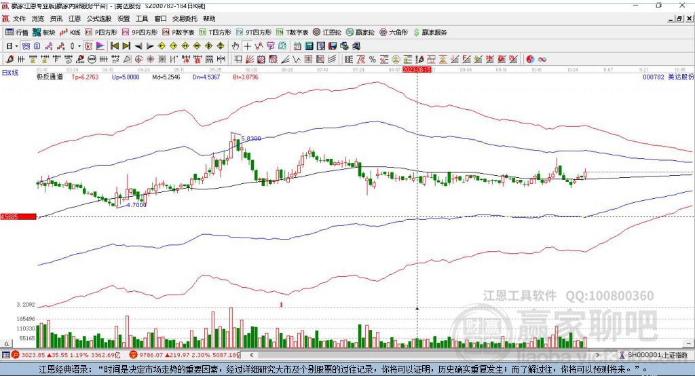
Task: Open the 江恩轮 Gann wheel
Action: [x=327, y=33]
